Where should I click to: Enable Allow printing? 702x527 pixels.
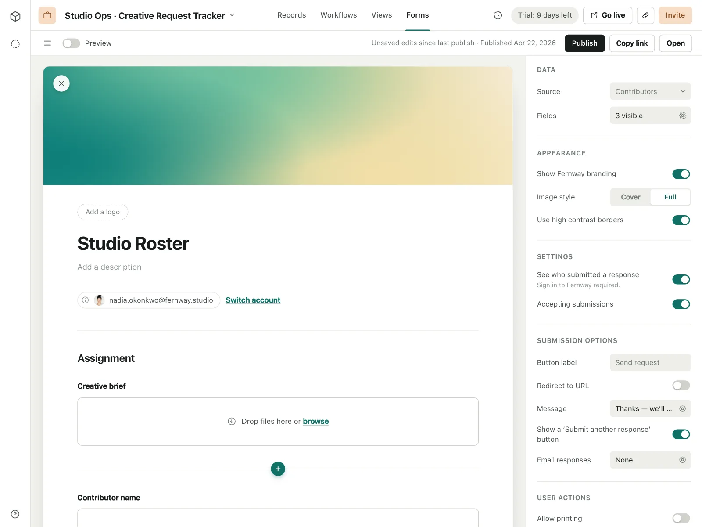(x=681, y=519)
